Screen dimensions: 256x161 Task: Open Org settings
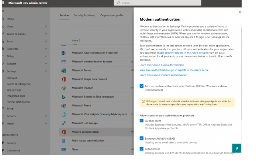(14, 90)
